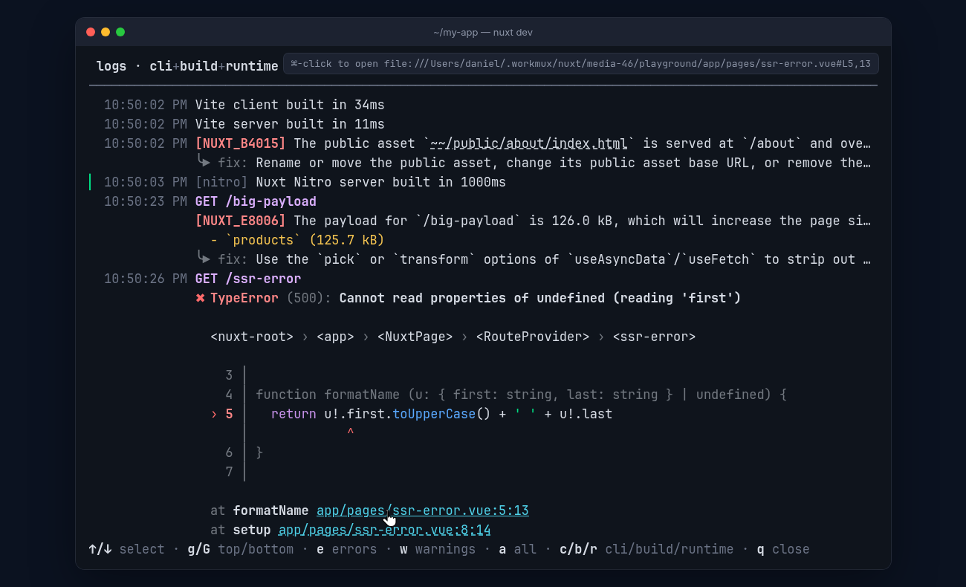Click the [nitro] tag
The image size is (966, 587).
(x=221, y=182)
